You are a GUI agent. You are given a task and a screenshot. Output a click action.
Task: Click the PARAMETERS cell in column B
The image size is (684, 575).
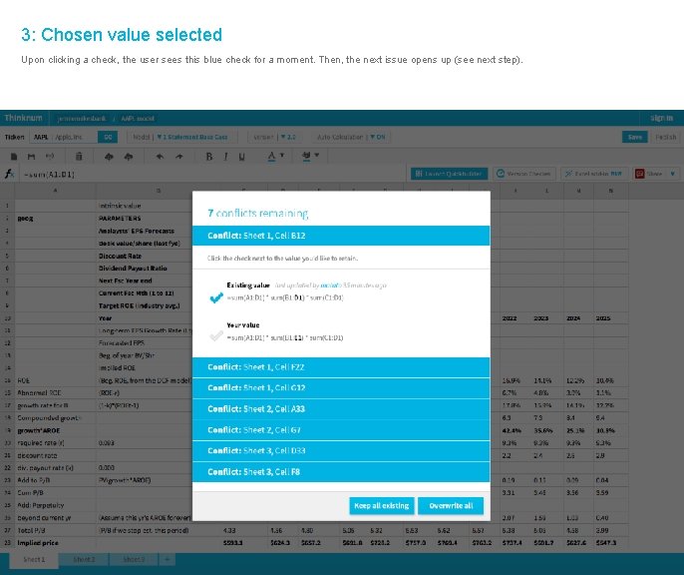[144, 219]
